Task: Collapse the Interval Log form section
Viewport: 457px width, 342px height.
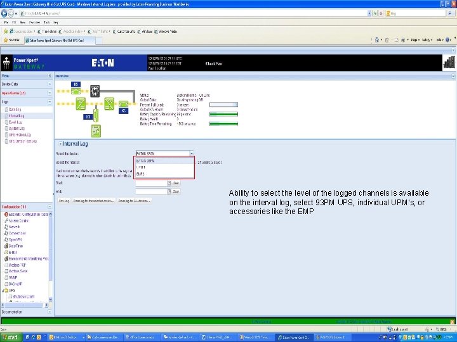Action: click(x=60, y=144)
